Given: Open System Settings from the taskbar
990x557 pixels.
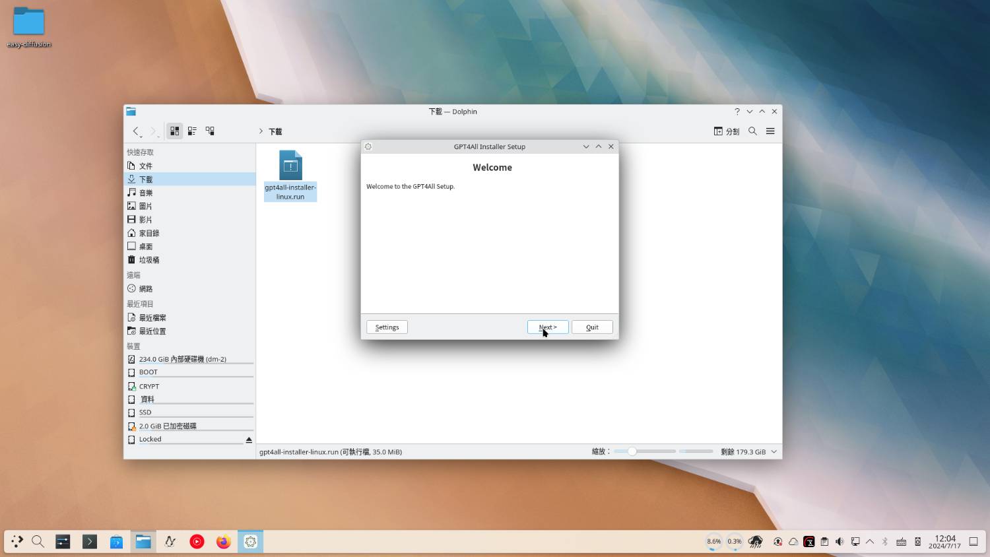Looking at the screenshot, I should point(63,542).
